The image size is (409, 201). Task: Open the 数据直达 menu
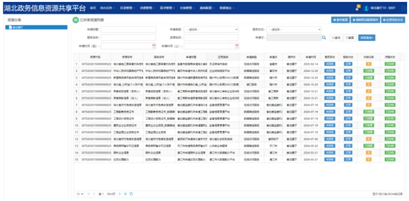click(227, 8)
